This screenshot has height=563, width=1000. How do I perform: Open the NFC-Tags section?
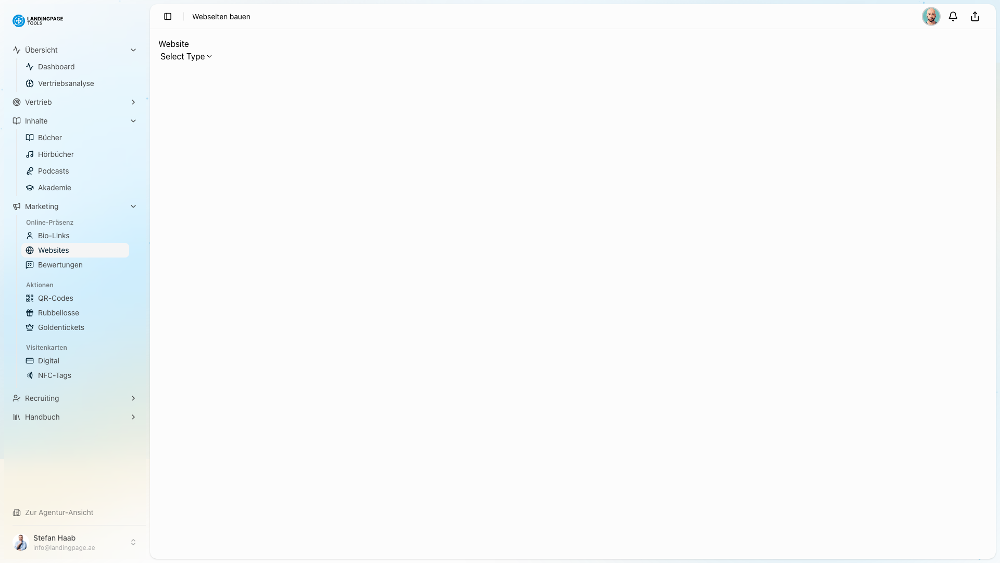54,375
